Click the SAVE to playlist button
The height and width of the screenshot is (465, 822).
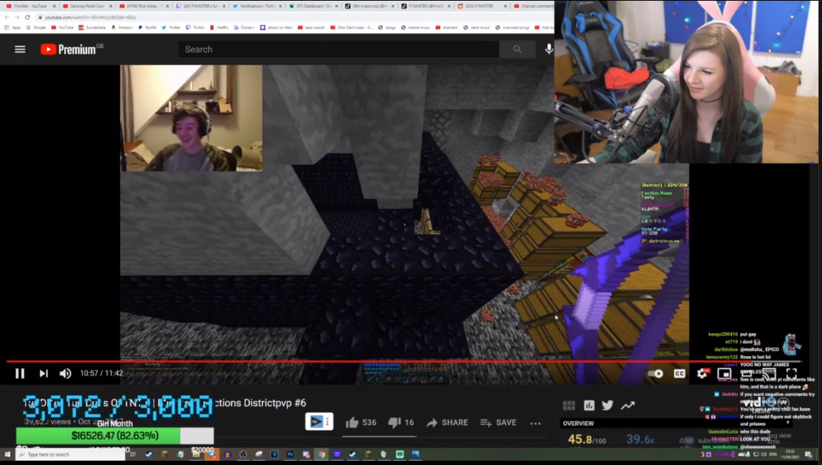(498, 423)
